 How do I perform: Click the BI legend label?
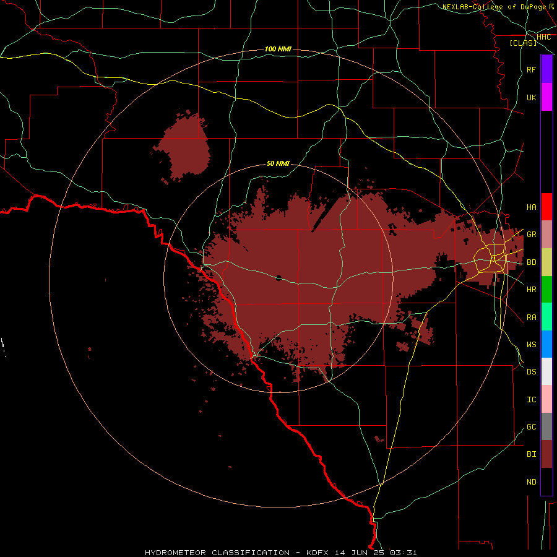coord(531,454)
